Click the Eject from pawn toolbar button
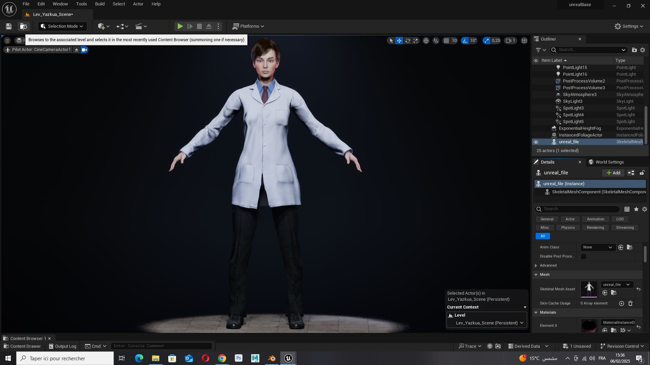This screenshot has width=650, height=365. pos(209,26)
